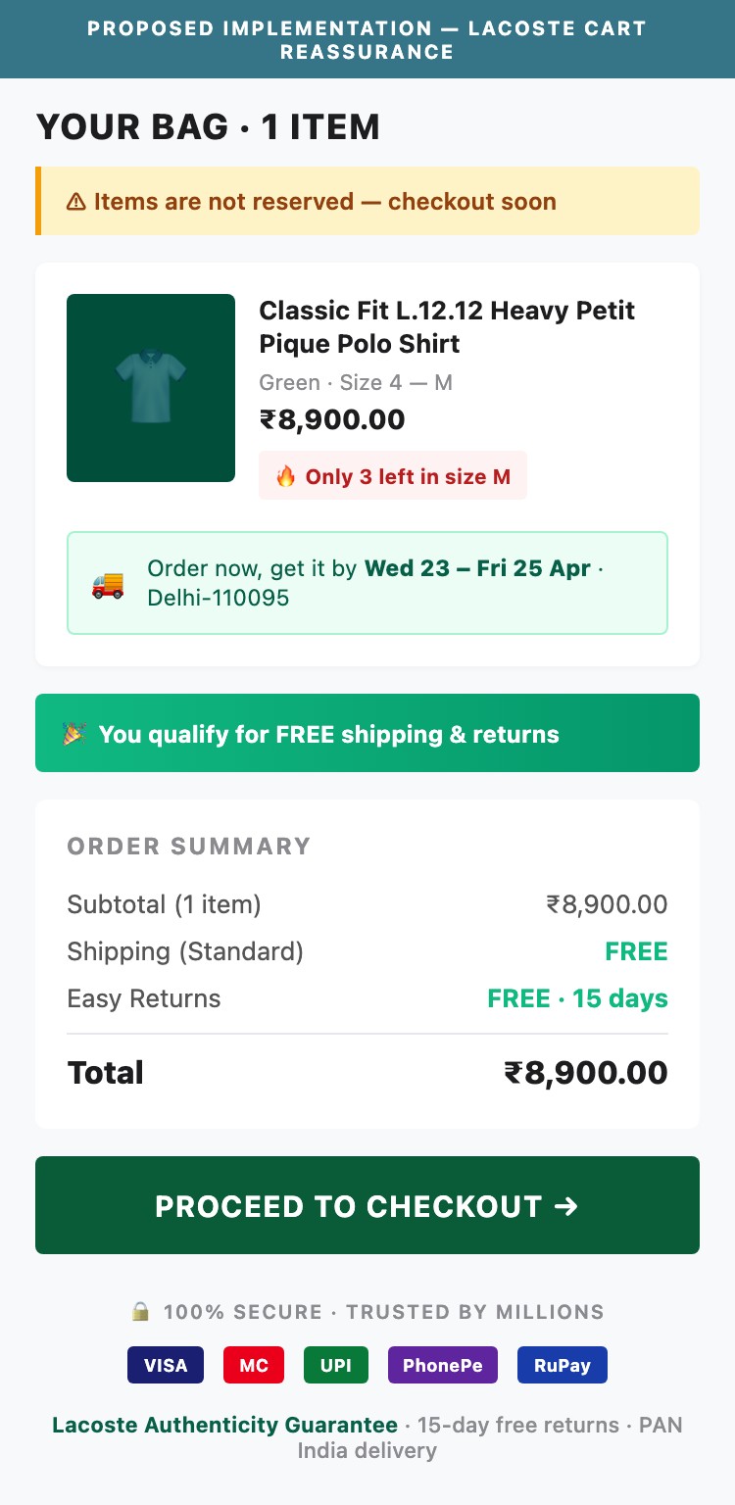
Task: Open the 'Only 3 left in size M' alert
Action: pos(392,476)
